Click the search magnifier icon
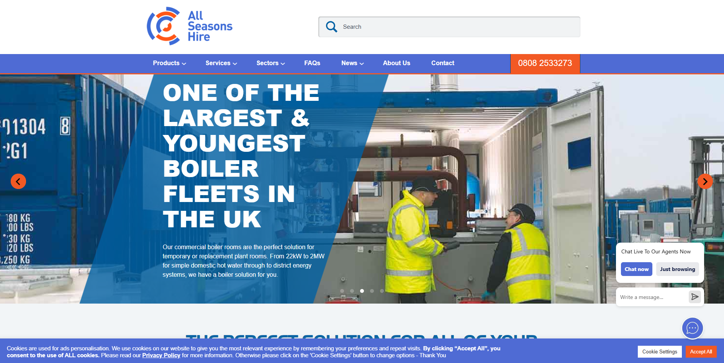The width and height of the screenshot is (724, 363). [331, 26]
